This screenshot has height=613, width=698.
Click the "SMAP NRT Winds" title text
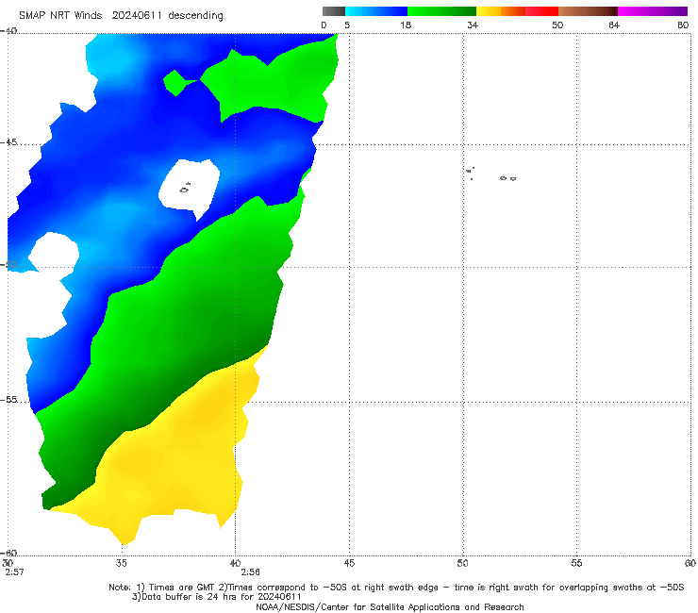[x=60, y=16]
